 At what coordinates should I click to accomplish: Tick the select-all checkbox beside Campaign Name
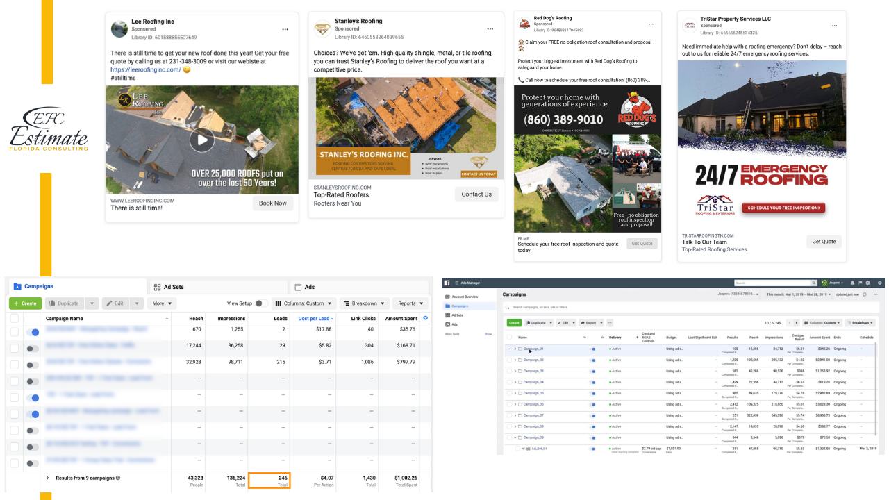(x=14, y=318)
